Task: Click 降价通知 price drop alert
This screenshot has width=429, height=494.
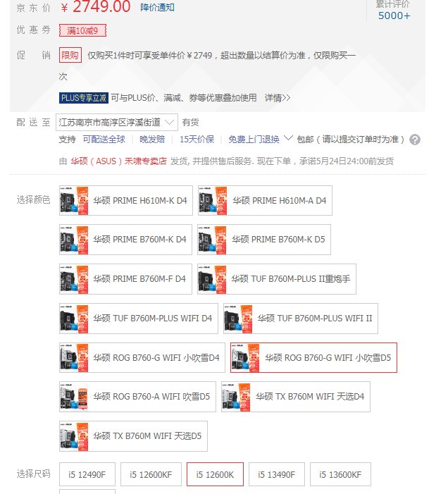Action: tap(157, 8)
